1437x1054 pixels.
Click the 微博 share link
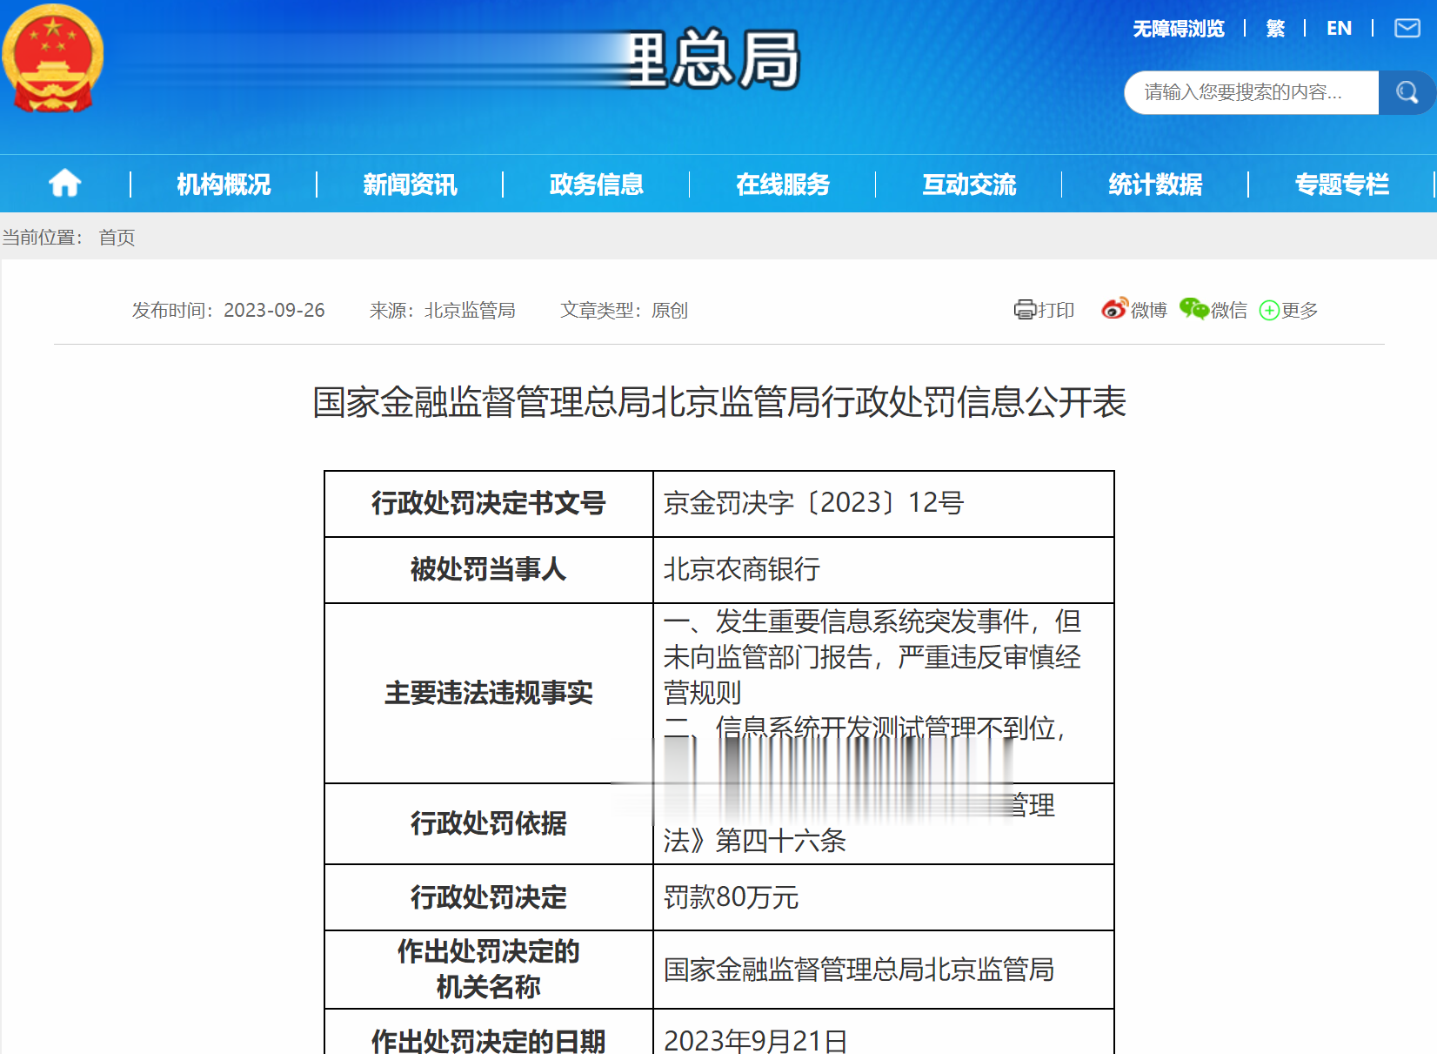click(1148, 310)
